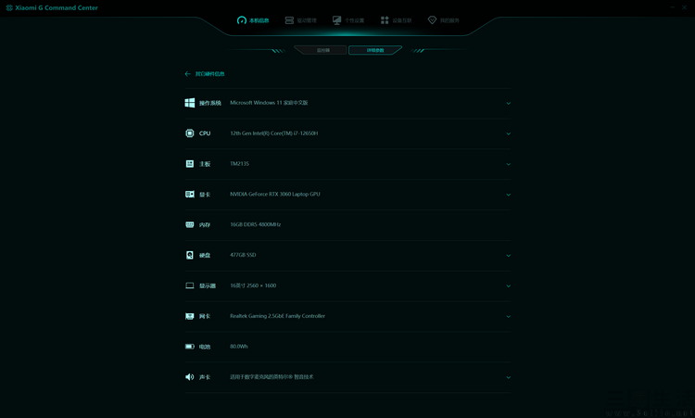Screen dimensions: 695x418
Task: Switch to the 监控屏 monitor sub-tab
Action: [322, 50]
